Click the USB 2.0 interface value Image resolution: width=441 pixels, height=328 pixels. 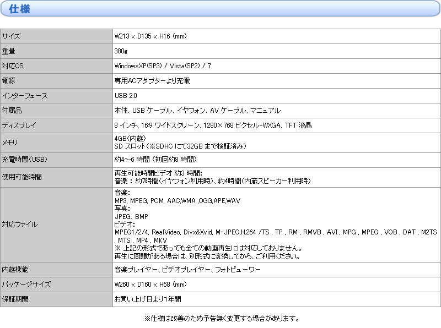click(126, 96)
